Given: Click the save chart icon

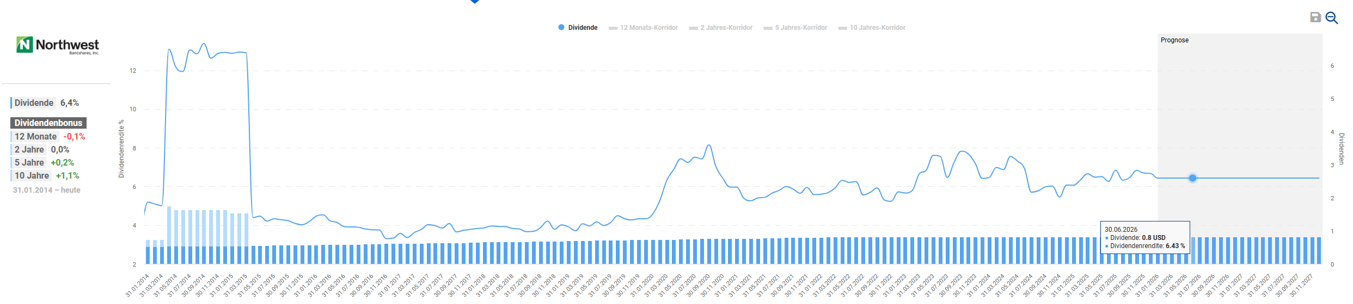Looking at the screenshot, I should [1315, 17].
